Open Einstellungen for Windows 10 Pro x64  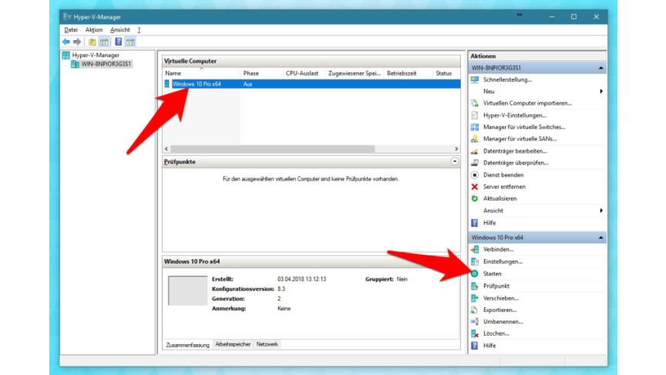(503, 262)
